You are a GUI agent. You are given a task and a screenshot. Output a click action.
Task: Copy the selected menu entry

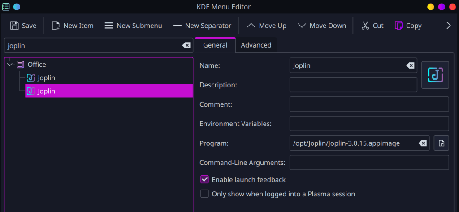pos(408,26)
